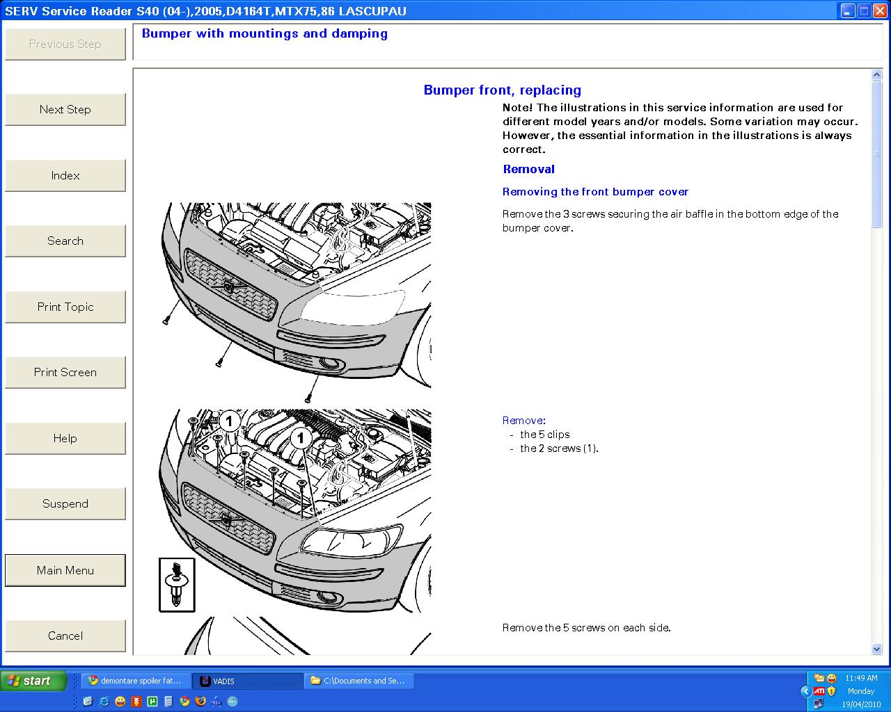This screenshot has height=712, width=891.
Task: Click the second illustration with clips and screws
Action: (x=295, y=511)
